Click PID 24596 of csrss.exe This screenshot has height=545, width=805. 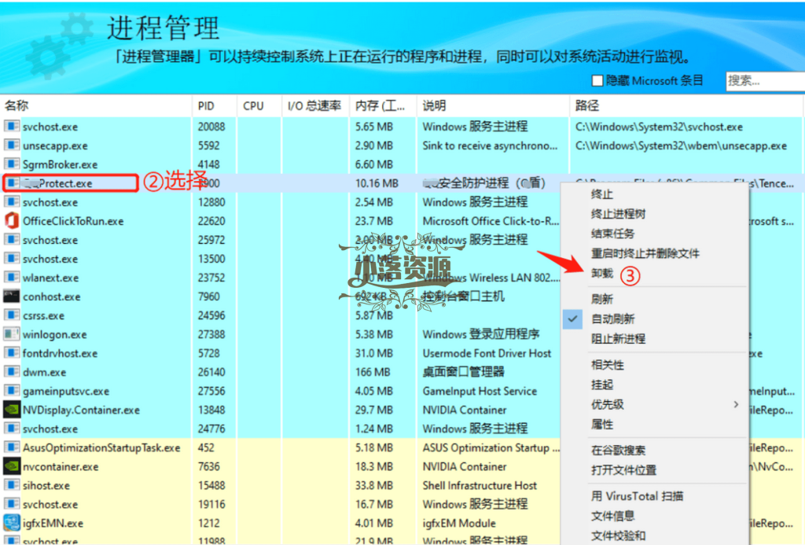coord(211,315)
